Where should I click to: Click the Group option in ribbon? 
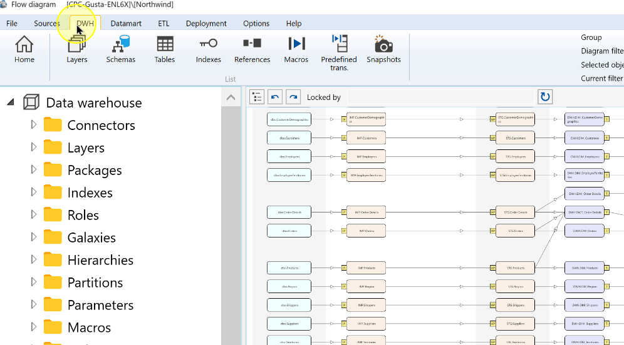coord(591,37)
